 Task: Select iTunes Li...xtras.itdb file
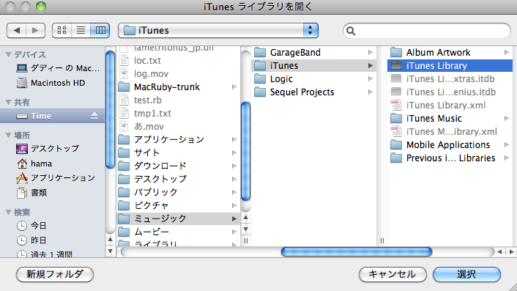(x=450, y=79)
